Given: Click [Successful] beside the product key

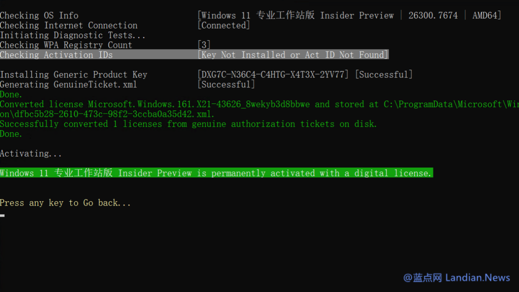Looking at the screenshot, I should click(x=384, y=75).
